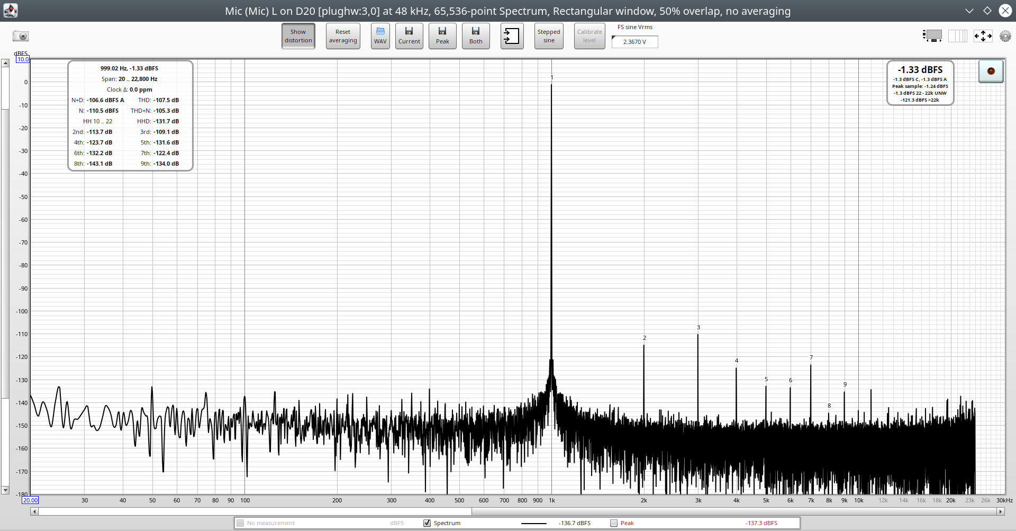The width and height of the screenshot is (1016, 531).
Task: Enable the Peak trace checkbox
Action: coord(614,523)
